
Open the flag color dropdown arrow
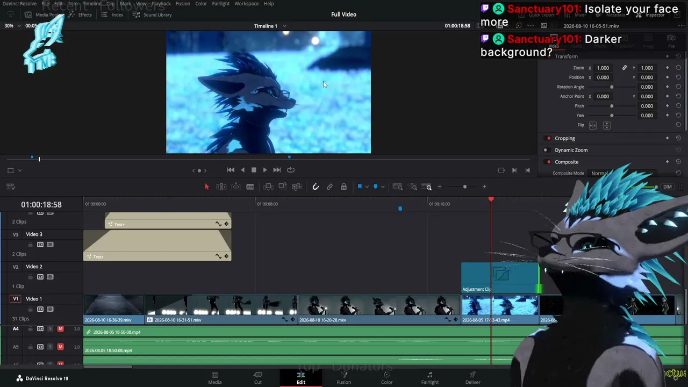pos(367,187)
